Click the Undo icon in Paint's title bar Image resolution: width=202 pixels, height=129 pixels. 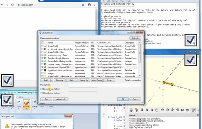tap(9, 93)
